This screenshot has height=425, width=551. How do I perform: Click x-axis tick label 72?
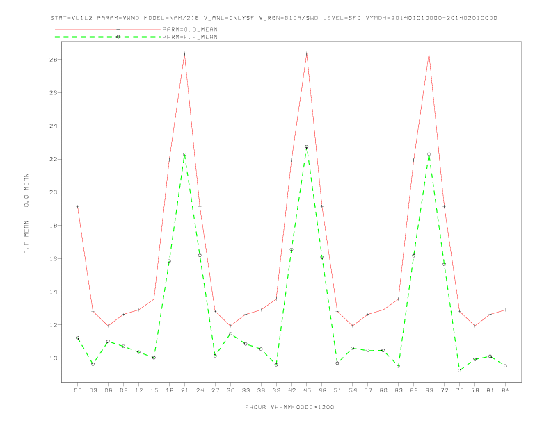(x=444, y=390)
